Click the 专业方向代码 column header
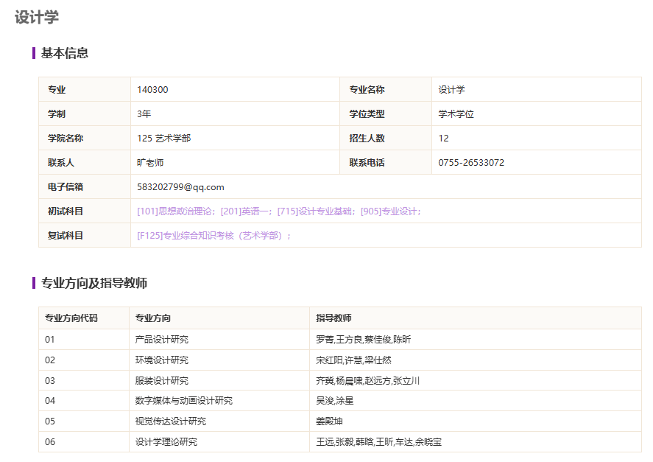This screenshot has height=462, width=653. [71, 318]
